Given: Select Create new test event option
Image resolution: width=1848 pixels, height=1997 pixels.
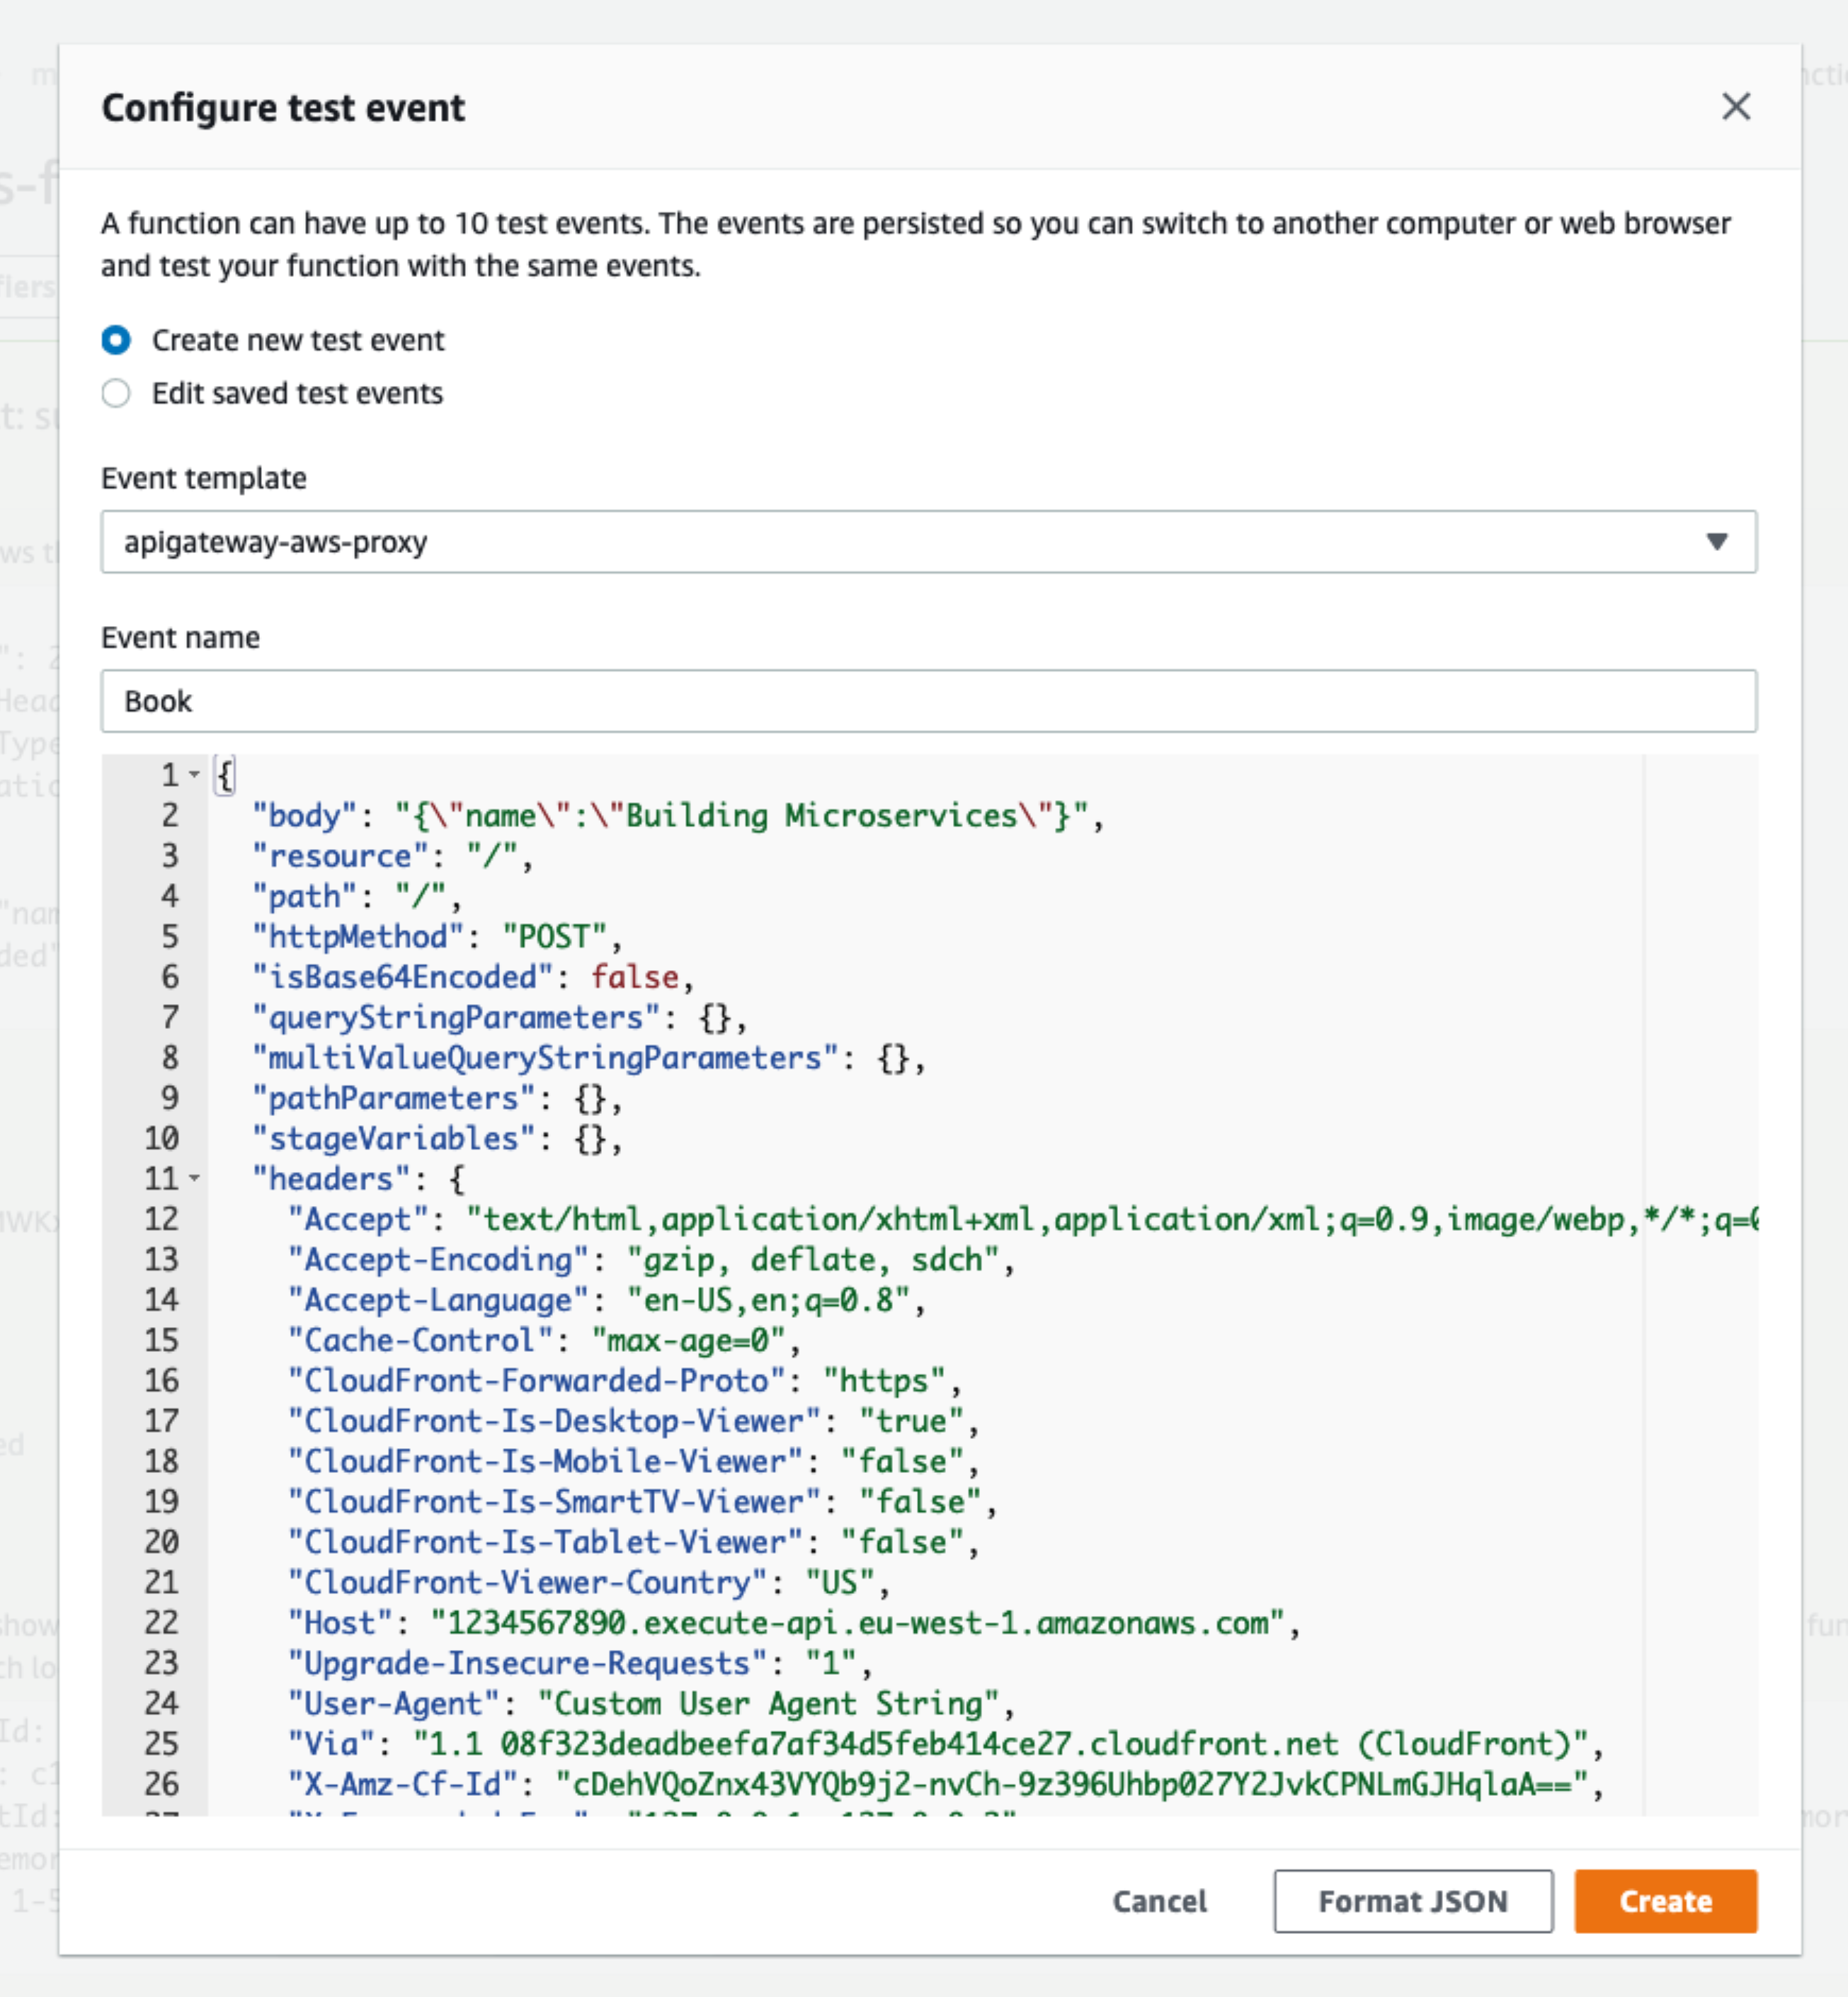Looking at the screenshot, I should [x=116, y=340].
